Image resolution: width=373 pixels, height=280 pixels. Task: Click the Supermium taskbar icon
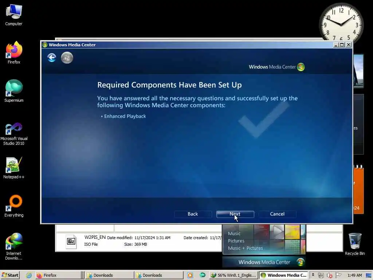[203, 275]
